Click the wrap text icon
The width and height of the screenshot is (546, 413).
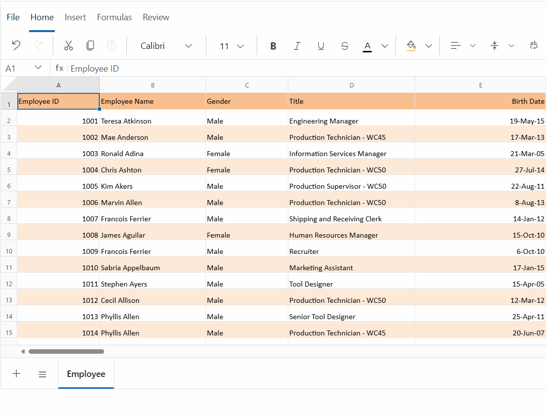533,46
